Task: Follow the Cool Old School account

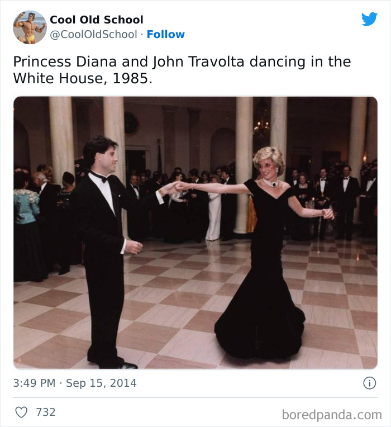Action: [x=165, y=35]
